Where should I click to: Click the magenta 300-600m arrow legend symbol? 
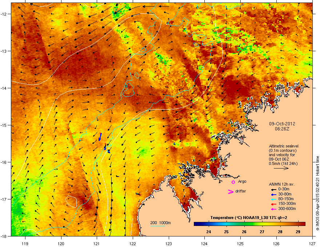[274, 209]
